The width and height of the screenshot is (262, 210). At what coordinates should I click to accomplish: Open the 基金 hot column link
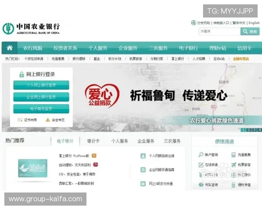coord(97,59)
